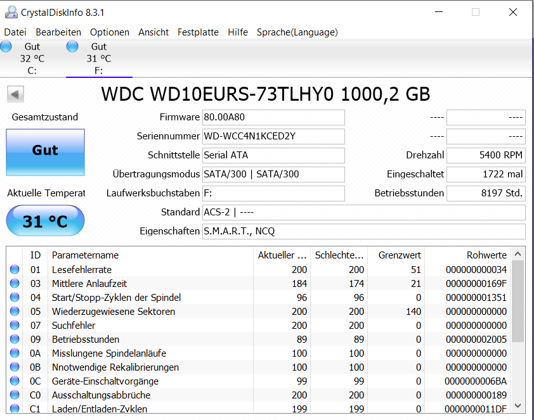Open the Bearbeiten menu
Screen dimensions: 534x420
pos(58,32)
